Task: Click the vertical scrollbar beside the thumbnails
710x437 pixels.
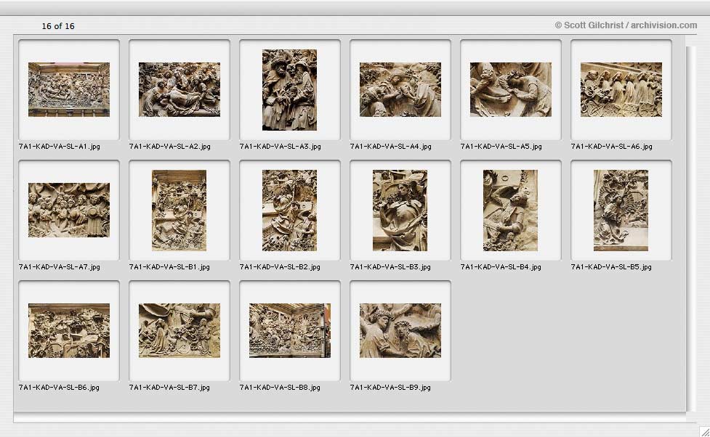Action: 691,229
